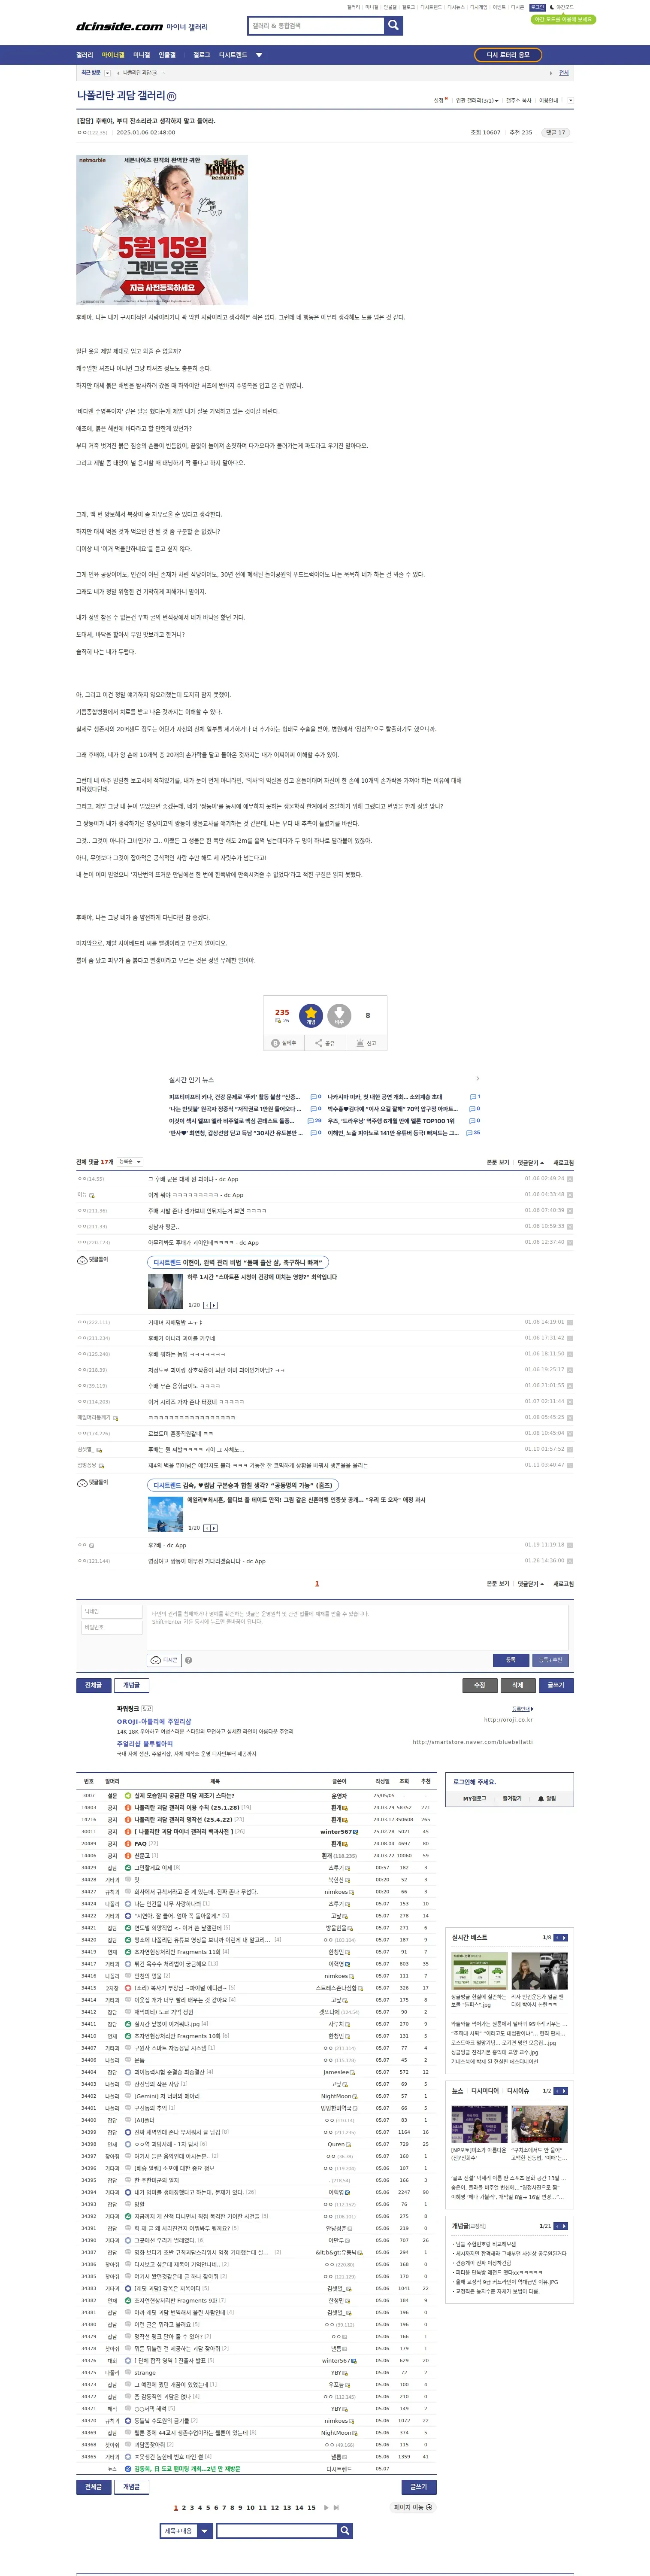Image resolution: width=650 pixels, height=2576 pixels.
Task: Toggle the night mode moon icon 야간모드
Action: click(x=562, y=7)
